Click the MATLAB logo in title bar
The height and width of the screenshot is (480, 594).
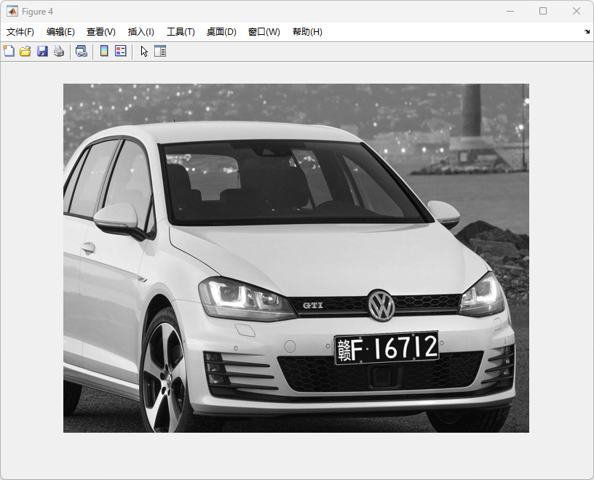pos(12,12)
